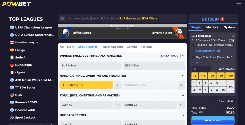Collapse the Total market section
This screenshot has width=245, height=125.
(183, 95)
